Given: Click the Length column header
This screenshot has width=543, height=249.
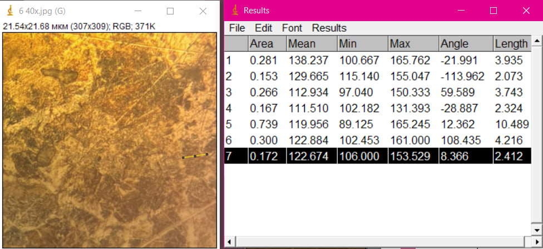Looking at the screenshot, I should (512, 44).
